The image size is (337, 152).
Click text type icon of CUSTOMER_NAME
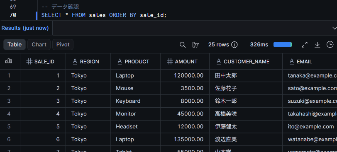(x=219, y=62)
